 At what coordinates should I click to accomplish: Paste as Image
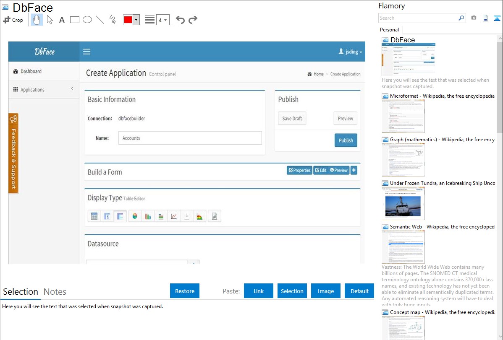325,291
